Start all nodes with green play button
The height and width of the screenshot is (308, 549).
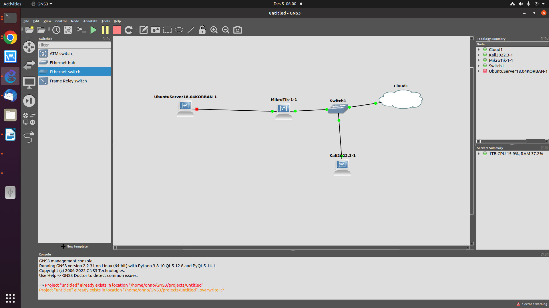pos(93,30)
